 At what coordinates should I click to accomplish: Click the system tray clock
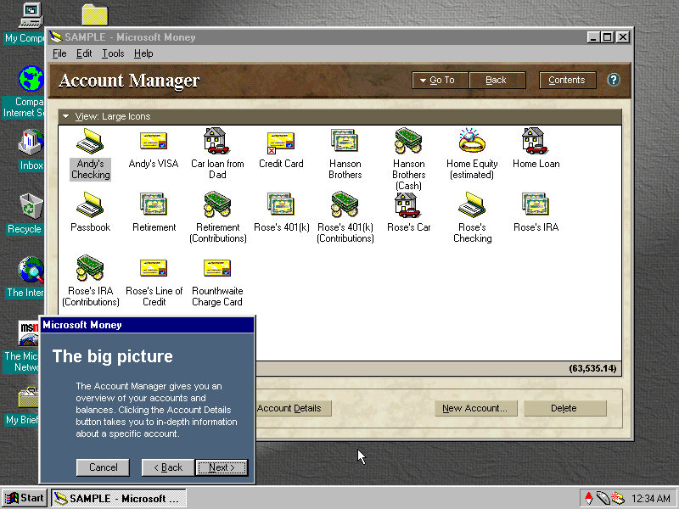[652, 498]
